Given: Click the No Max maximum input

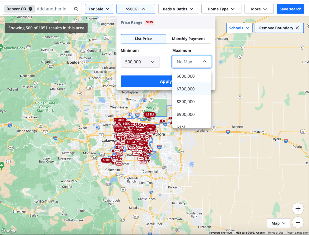Looking at the screenshot, I should point(192,62).
